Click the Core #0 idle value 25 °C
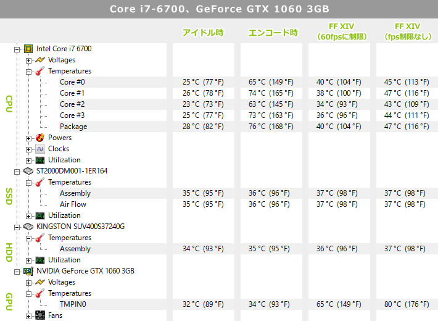Screen dimensions: 438x321 203,82
